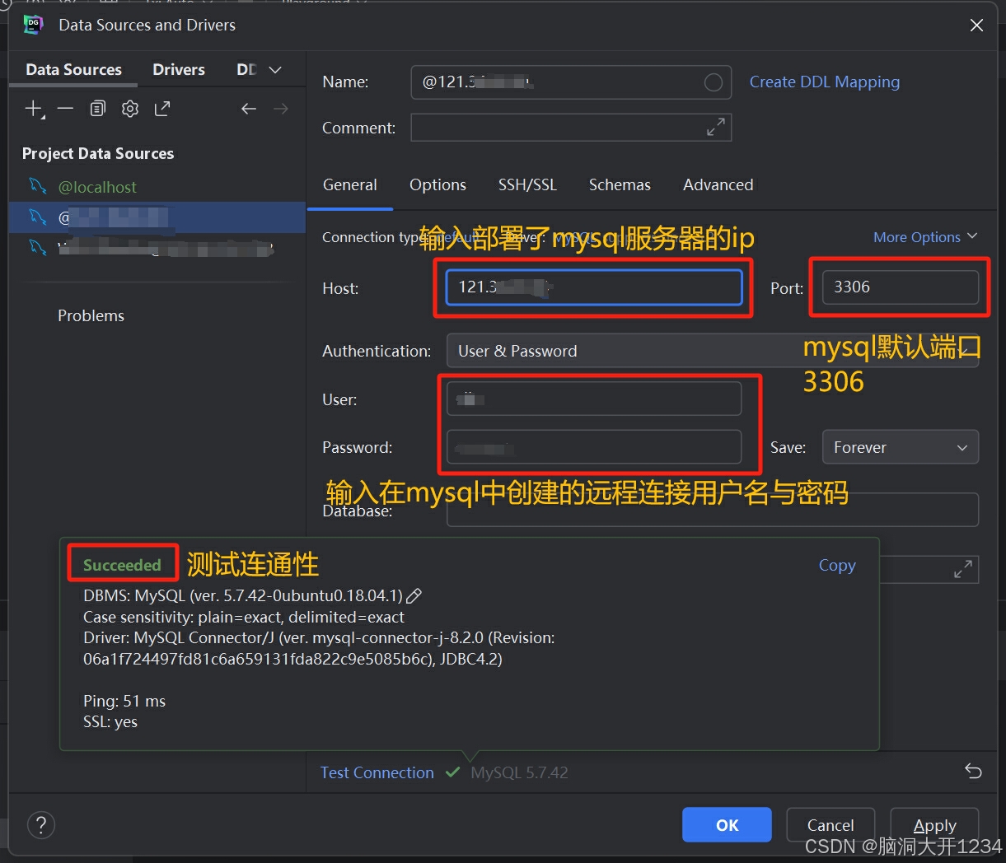
Task: Click the Cancel button
Action: pyautogui.click(x=831, y=825)
